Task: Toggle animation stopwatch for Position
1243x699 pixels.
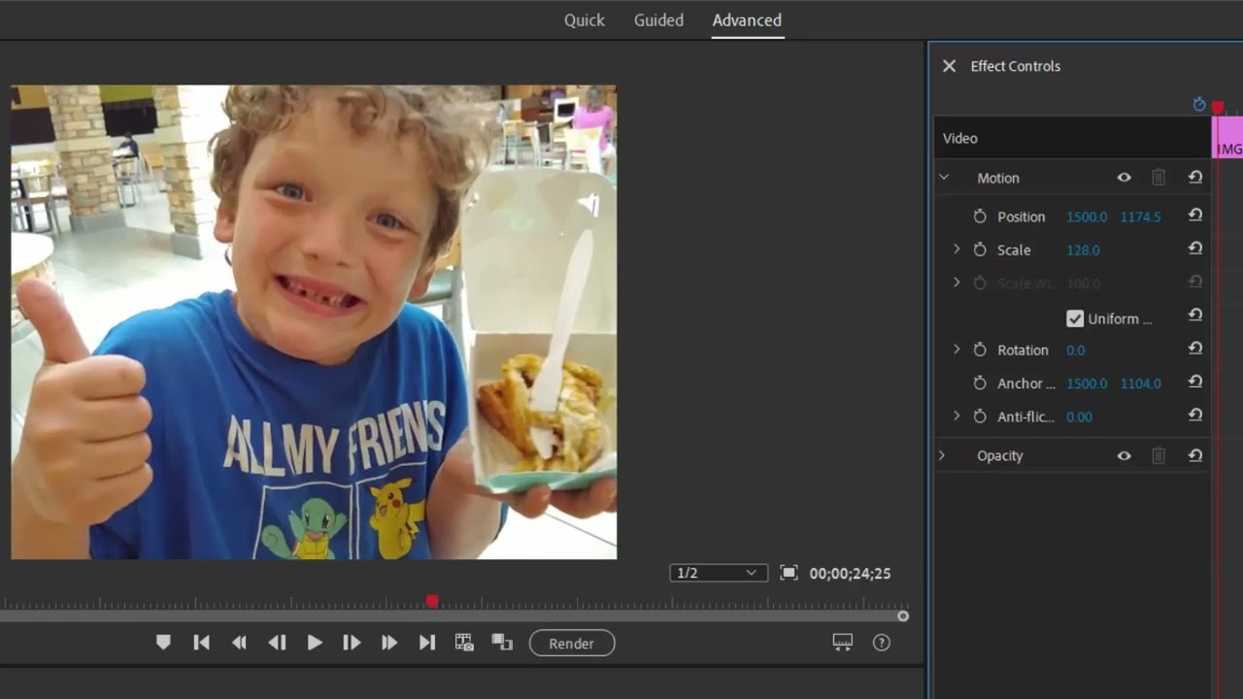Action: coord(980,216)
